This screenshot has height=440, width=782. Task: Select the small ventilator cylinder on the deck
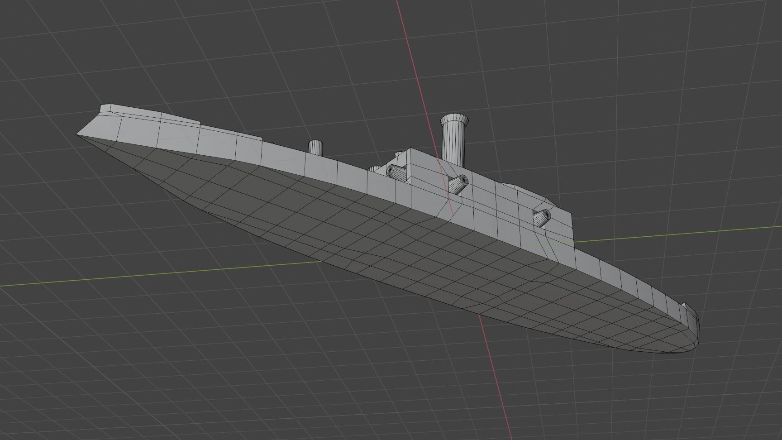tap(315, 147)
